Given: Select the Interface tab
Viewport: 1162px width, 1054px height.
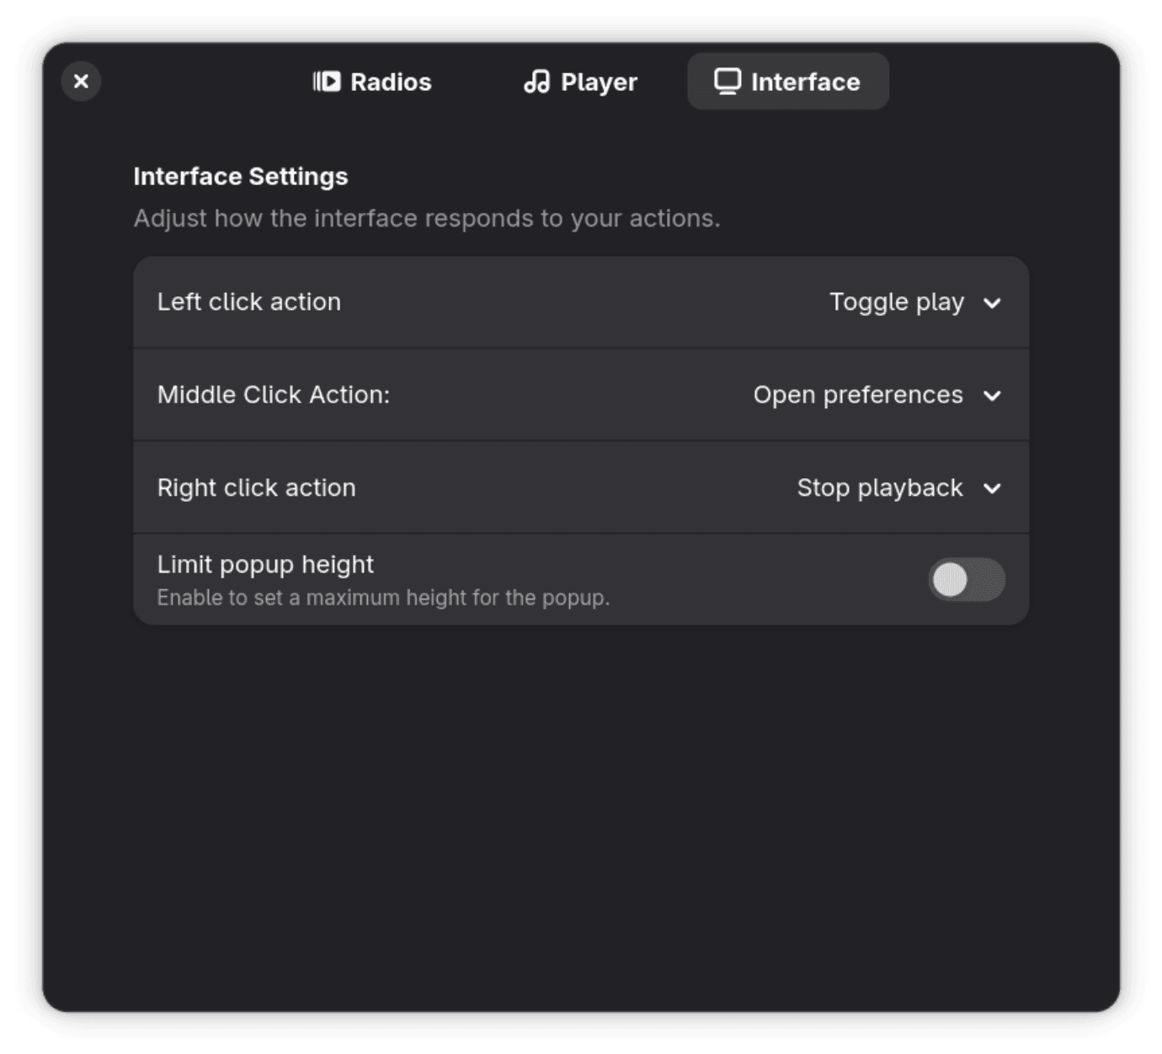Looking at the screenshot, I should coord(788,82).
